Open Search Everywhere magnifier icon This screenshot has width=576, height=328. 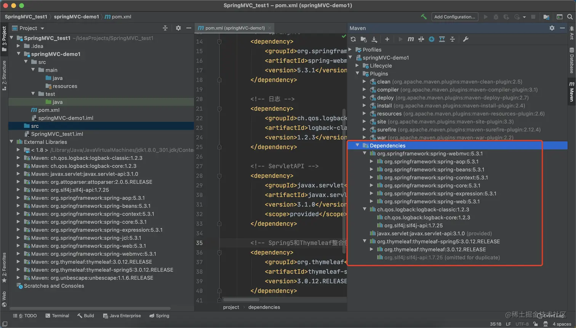(x=570, y=17)
